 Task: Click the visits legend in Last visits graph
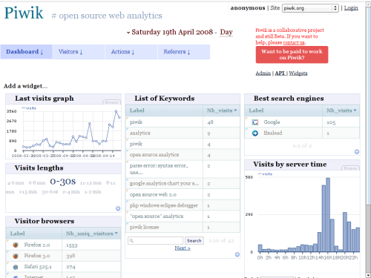pyautogui.click(x=29, y=108)
